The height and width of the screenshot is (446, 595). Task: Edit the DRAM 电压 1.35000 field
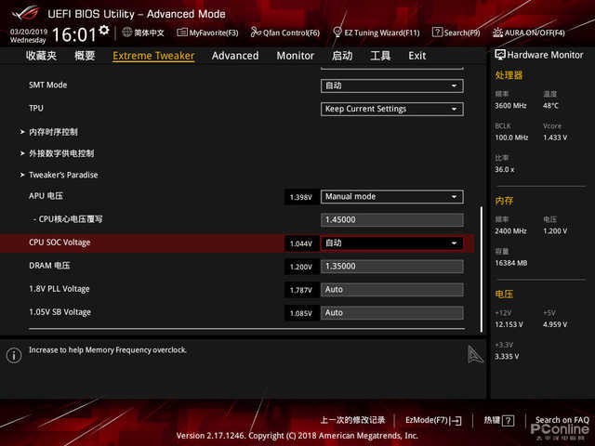392,267
